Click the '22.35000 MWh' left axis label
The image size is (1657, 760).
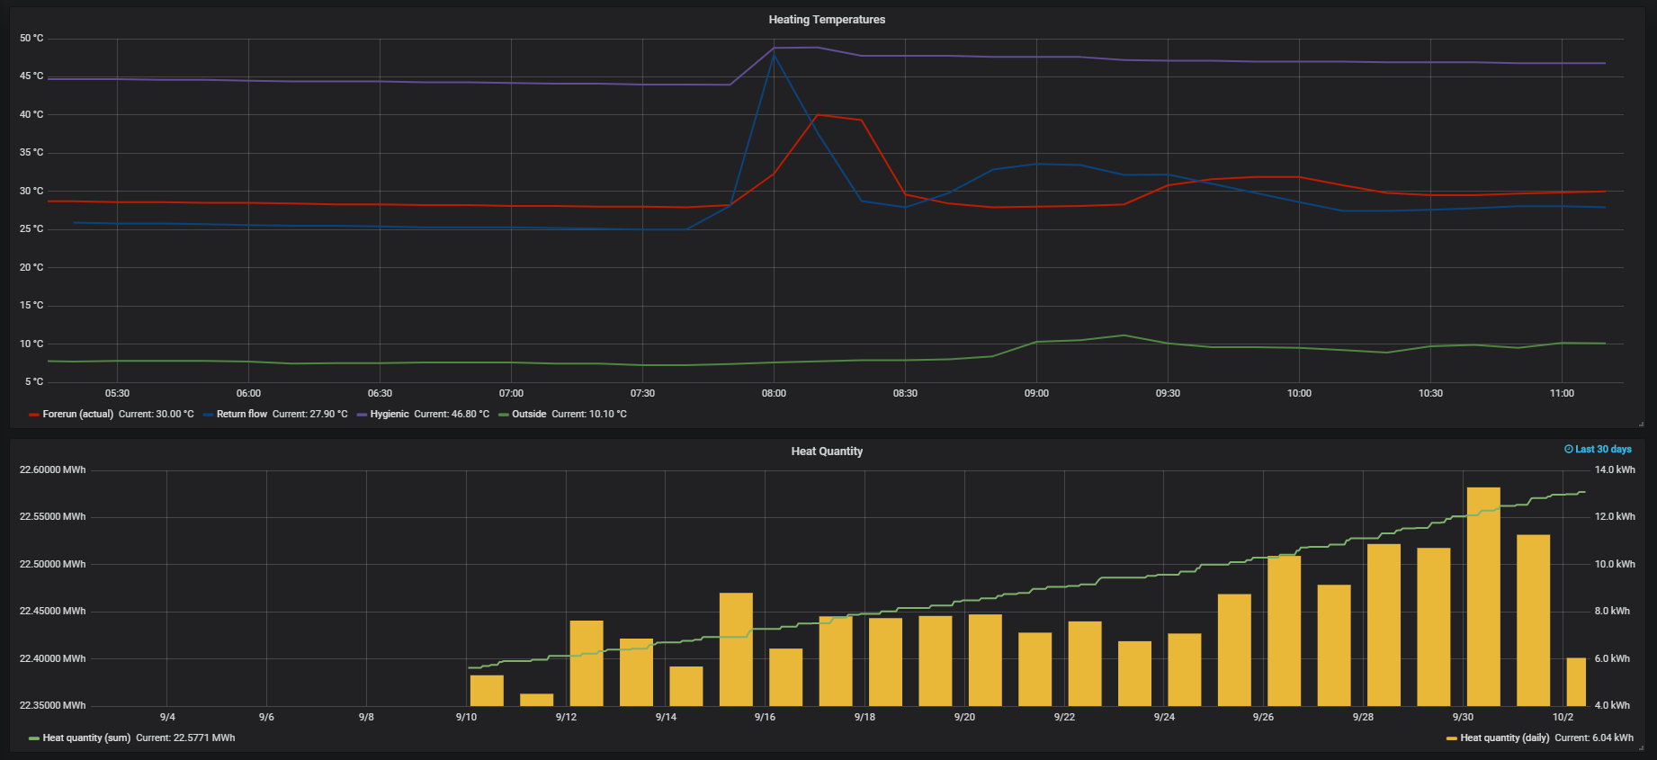pyautogui.click(x=53, y=705)
